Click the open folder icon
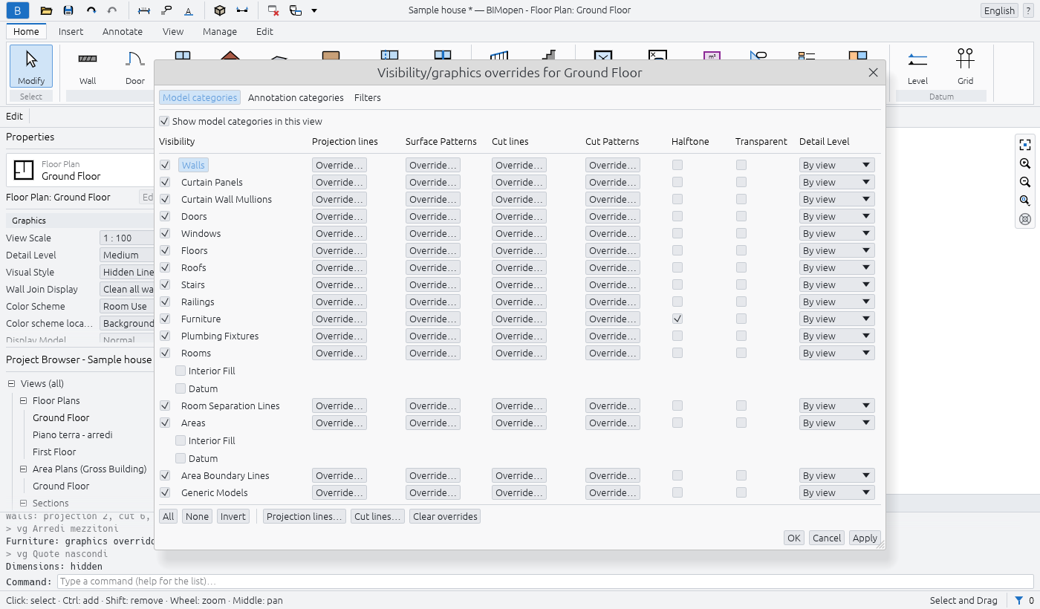 pos(46,10)
